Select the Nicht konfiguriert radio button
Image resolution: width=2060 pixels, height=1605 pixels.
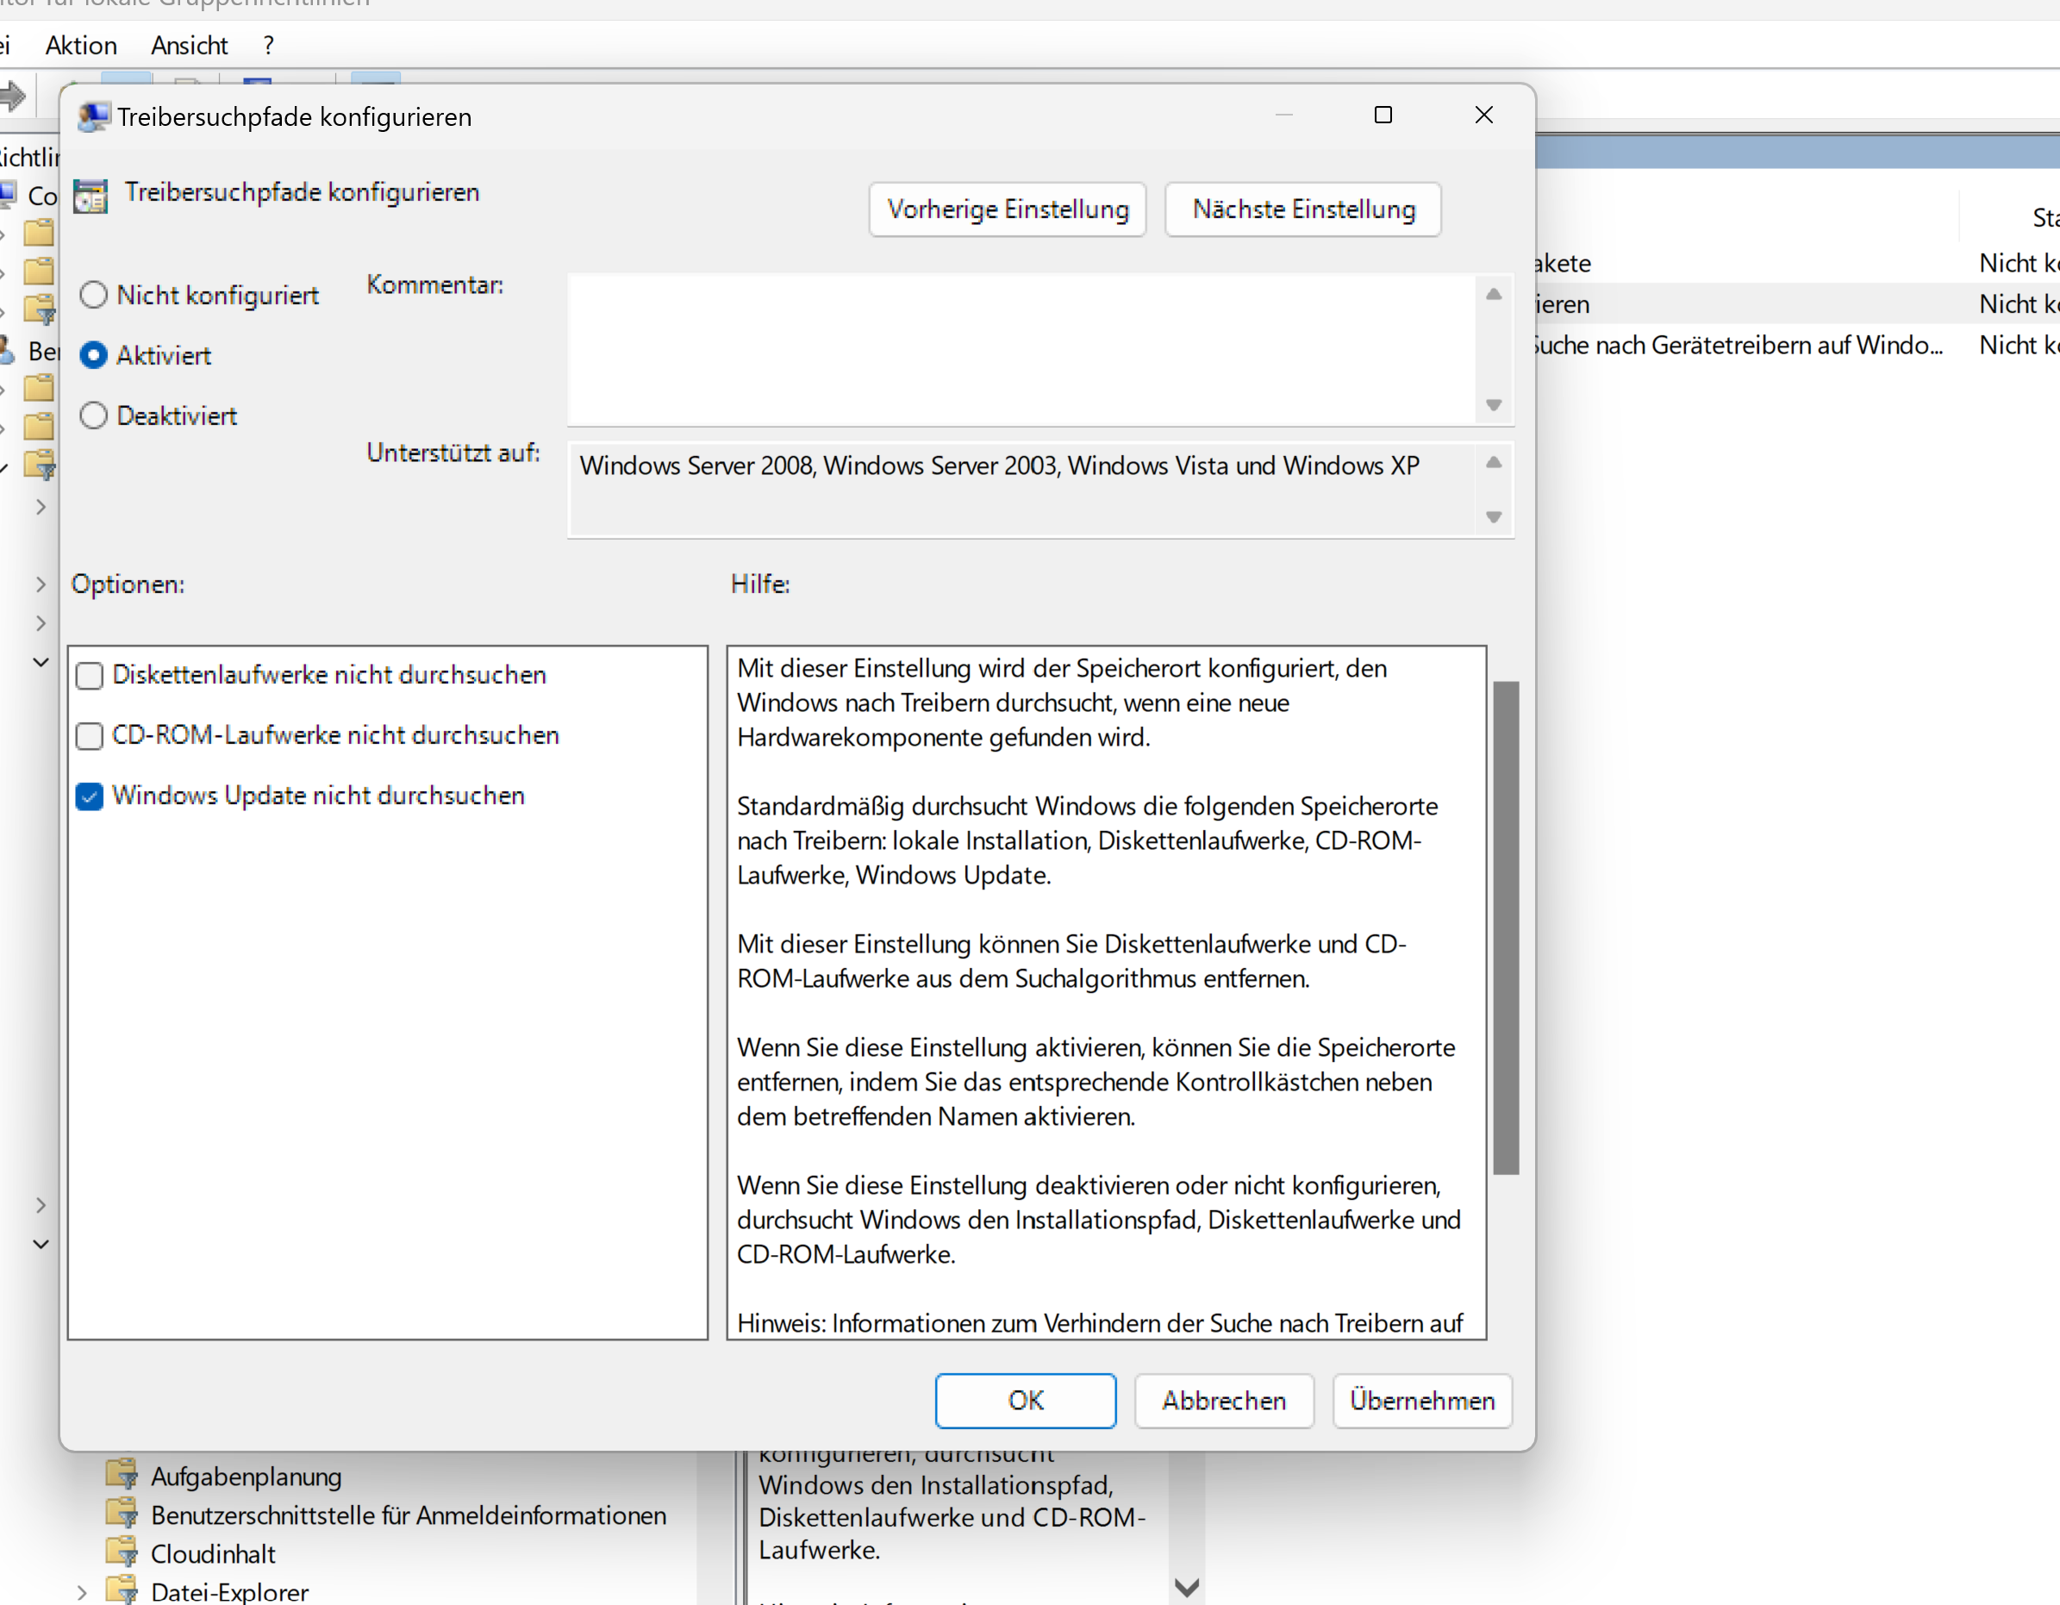(x=93, y=295)
